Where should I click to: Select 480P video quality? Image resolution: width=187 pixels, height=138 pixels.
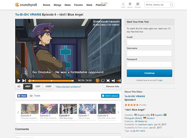[x=28, y=87]
